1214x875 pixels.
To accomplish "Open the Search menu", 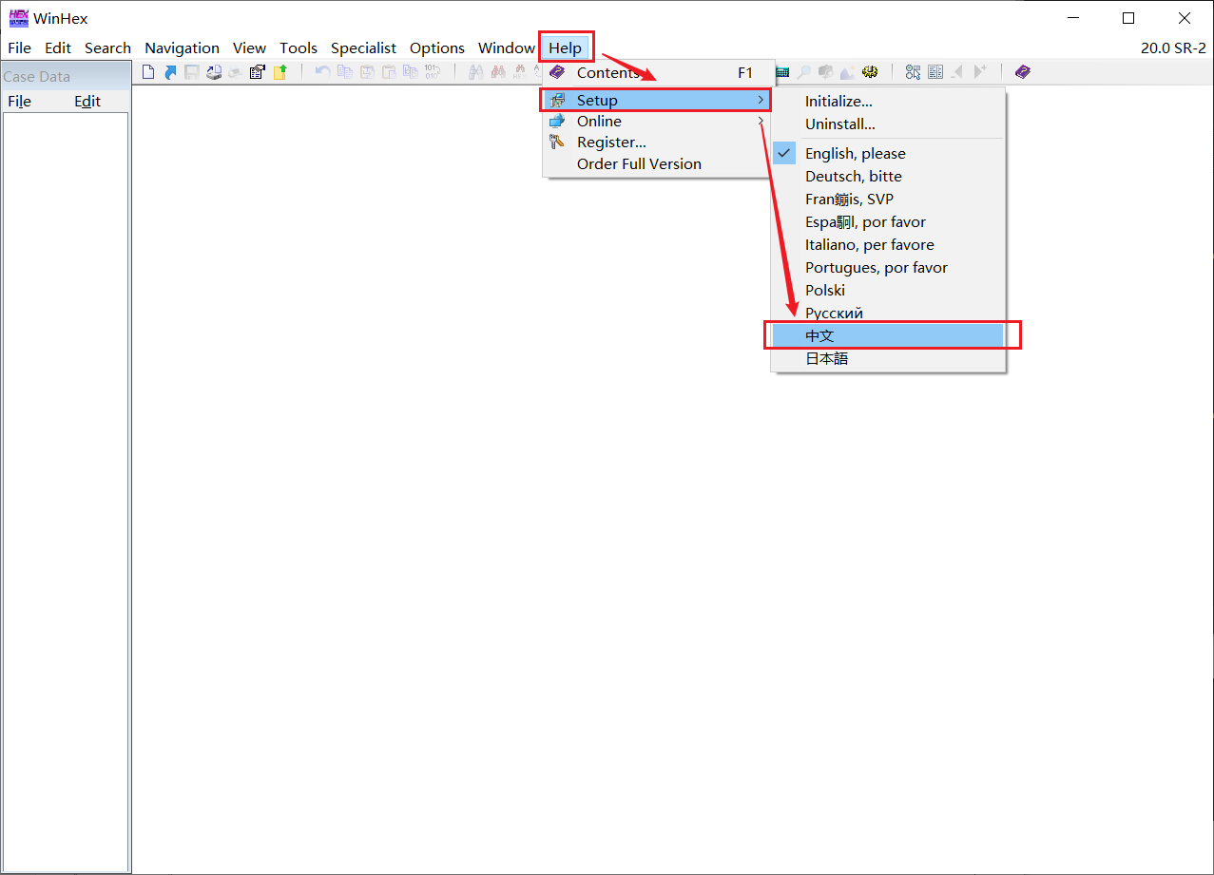I will tap(107, 48).
